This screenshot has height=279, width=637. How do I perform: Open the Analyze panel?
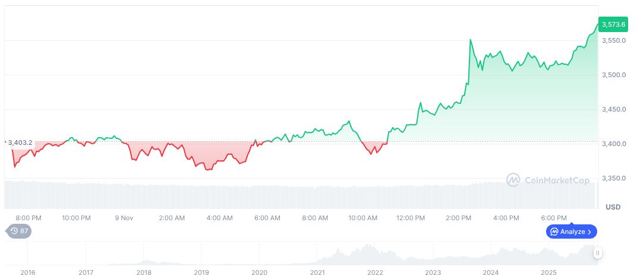571,232
